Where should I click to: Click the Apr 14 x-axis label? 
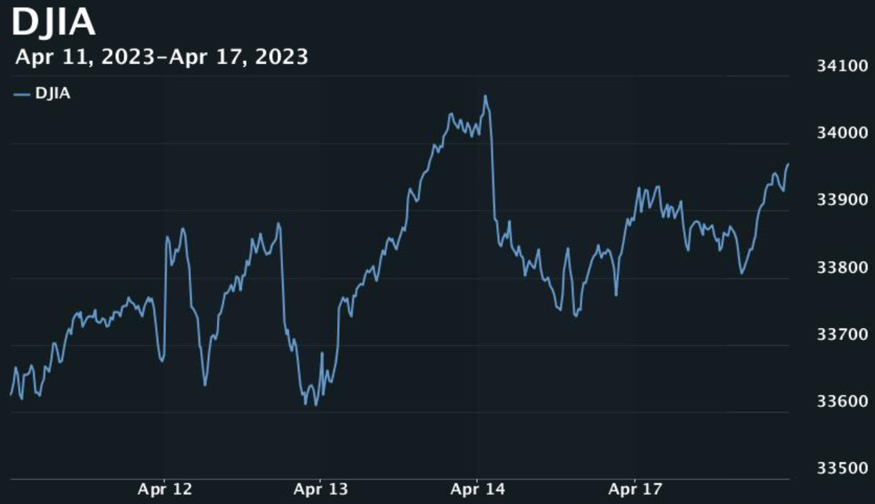(477, 489)
